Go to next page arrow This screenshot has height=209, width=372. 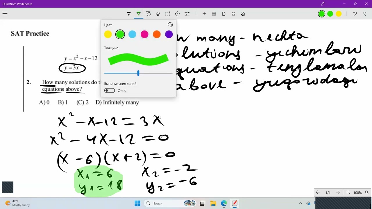(338, 192)
